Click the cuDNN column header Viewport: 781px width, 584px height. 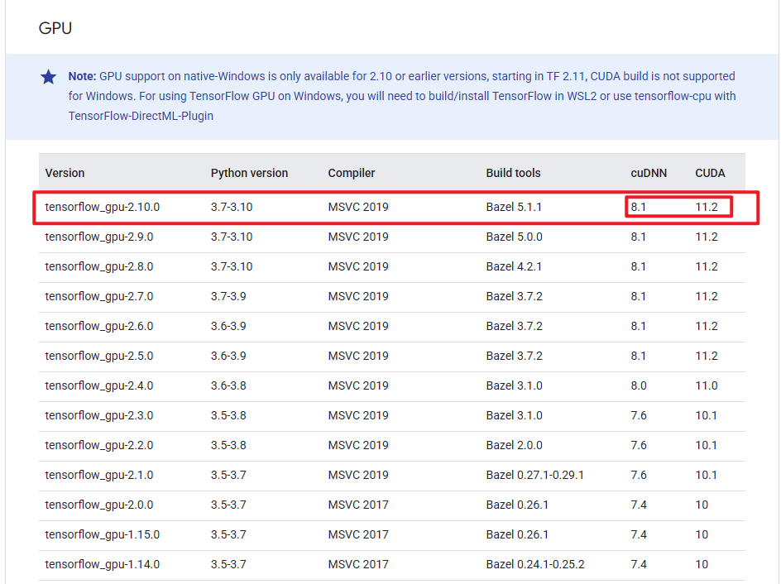[649, 173]
